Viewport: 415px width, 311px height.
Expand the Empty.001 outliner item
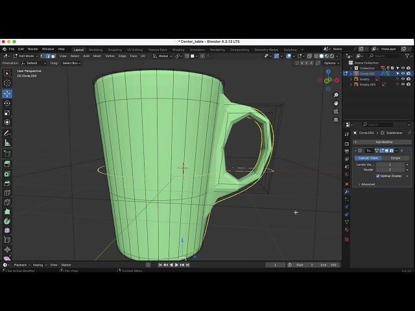coord(351,84)
